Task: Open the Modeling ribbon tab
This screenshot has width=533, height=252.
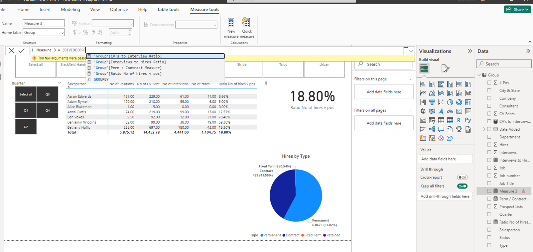Action: 70,9
